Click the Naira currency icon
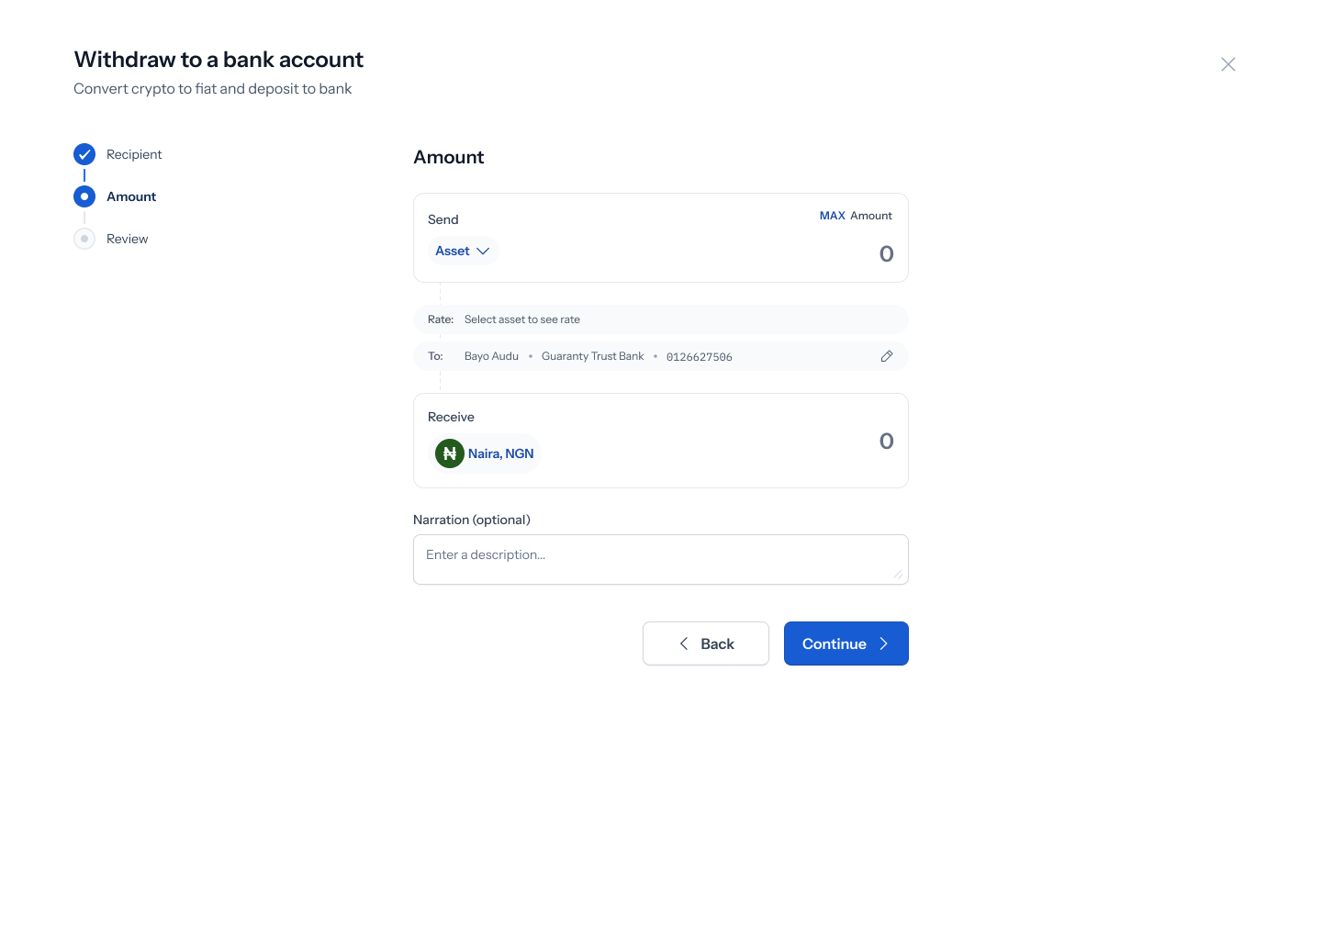The width and height of the screenshot is (1322, 940). (x=450, y=453)
